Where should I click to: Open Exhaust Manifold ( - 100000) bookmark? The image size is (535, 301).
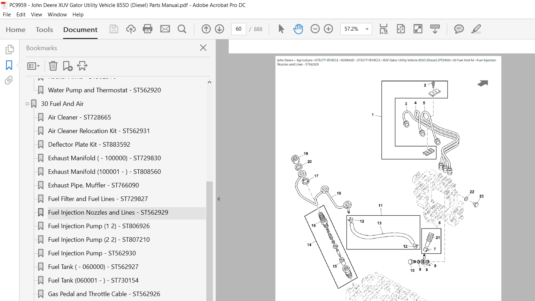pyautogui.click(x=104, y=158)
